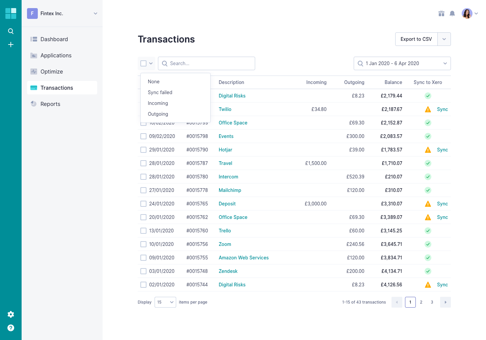Select Sync failed in the filter menu

[x=160, y=92]
